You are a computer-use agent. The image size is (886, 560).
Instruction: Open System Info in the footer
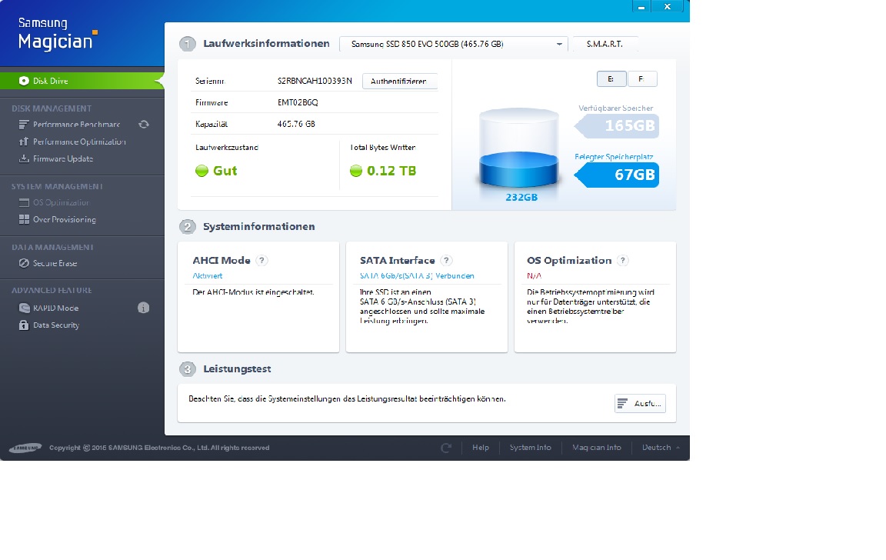(x=531, y=448)
